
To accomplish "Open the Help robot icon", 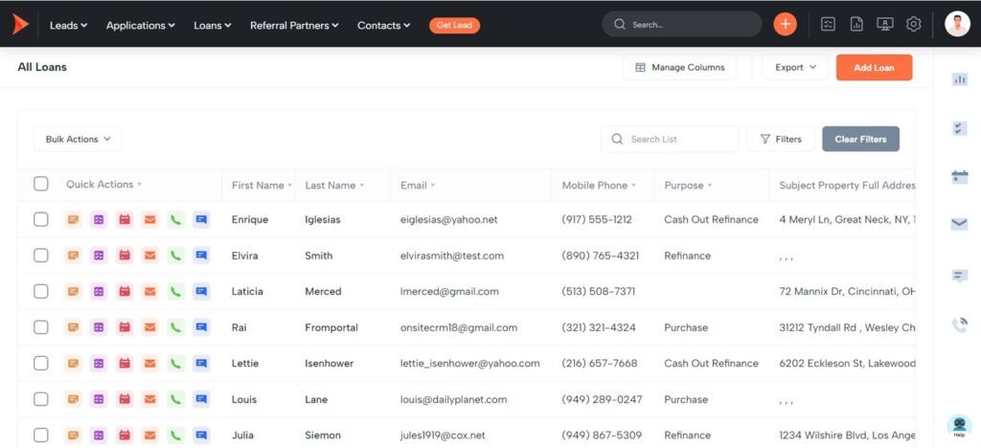I will click(x=959, y=426).
